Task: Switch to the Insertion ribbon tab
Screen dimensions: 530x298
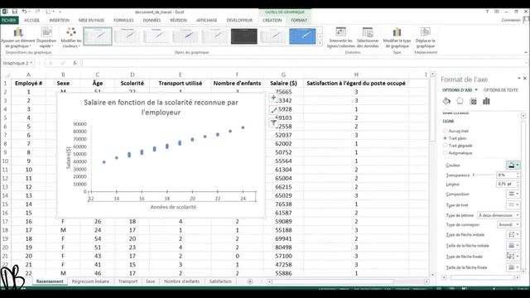Action: pos(59,20)
